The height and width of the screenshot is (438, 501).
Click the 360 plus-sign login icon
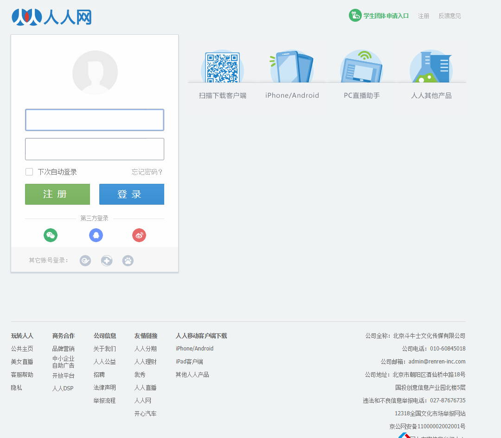(x=107, y=261)
